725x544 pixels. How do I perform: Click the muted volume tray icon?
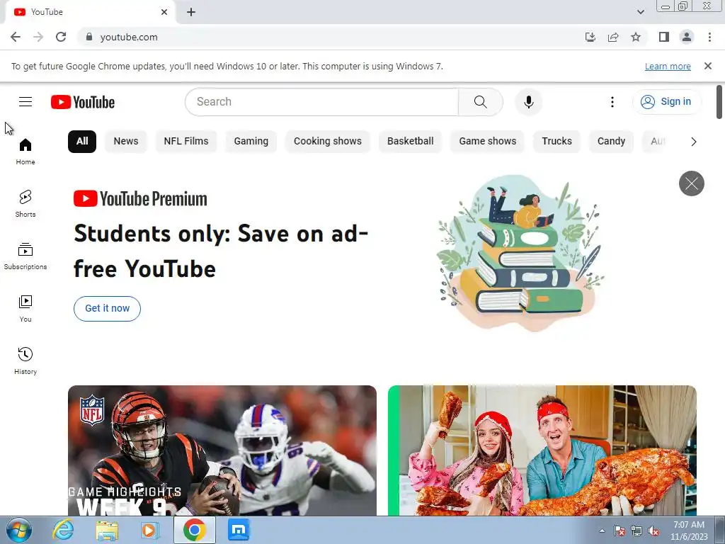653,531
